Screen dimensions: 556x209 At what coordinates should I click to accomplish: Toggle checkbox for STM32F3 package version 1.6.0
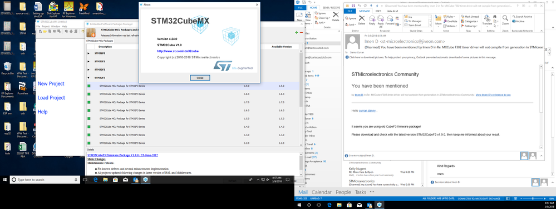click(x=89, y=110)
